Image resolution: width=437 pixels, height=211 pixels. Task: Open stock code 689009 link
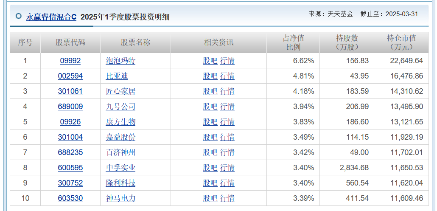point(70,107)
